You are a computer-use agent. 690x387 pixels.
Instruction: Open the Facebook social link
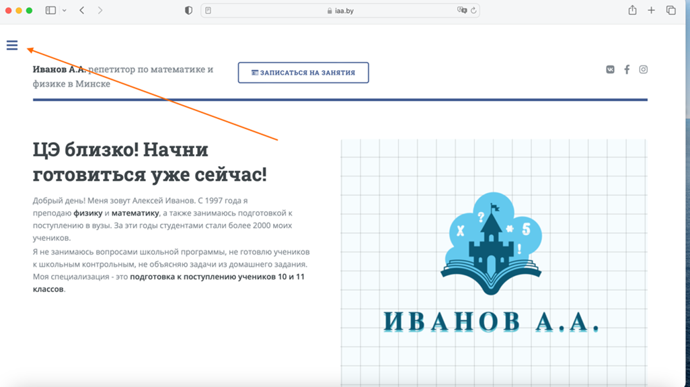[627, 69]
